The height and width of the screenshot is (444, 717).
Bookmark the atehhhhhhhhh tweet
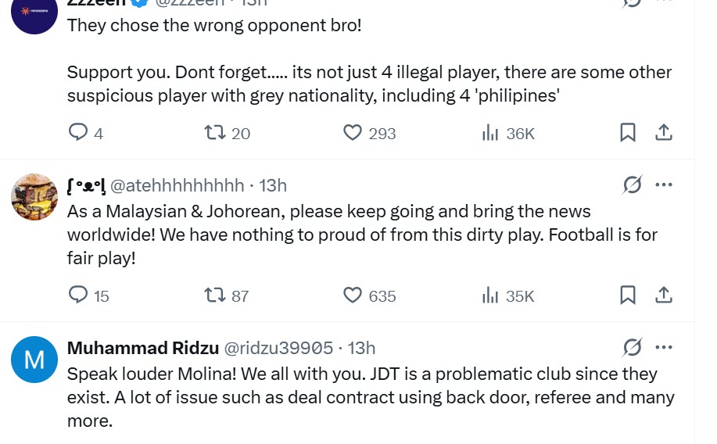(627, 295)
